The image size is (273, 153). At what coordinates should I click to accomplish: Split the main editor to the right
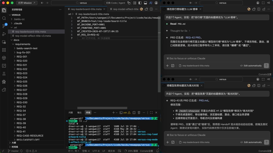(x=151, y=9)
